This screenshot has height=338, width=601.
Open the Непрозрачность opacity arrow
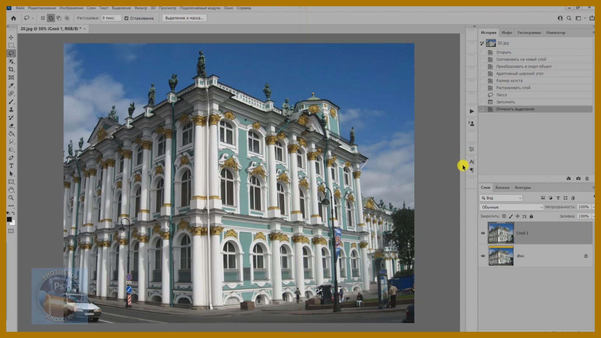tap(593, 207)
